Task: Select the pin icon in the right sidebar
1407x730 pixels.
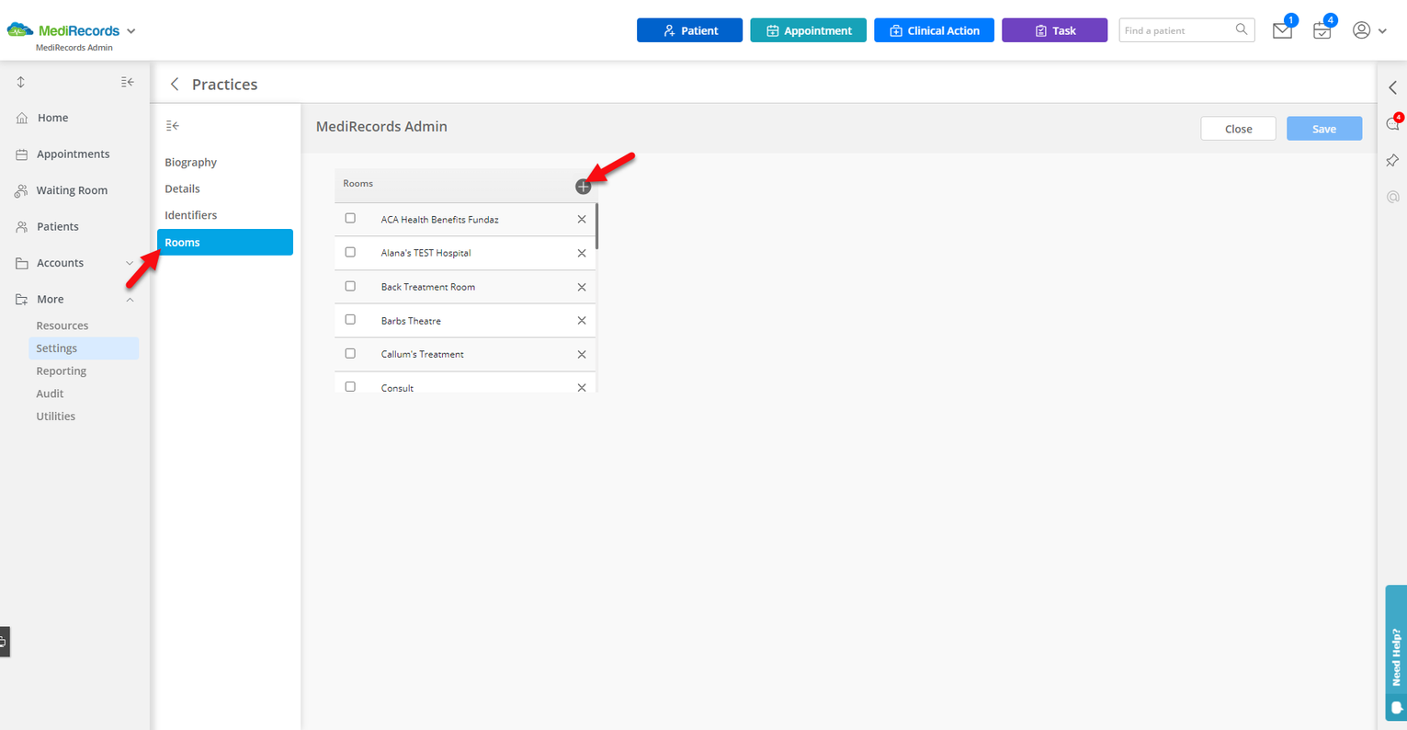Action: pos(1392,160)
